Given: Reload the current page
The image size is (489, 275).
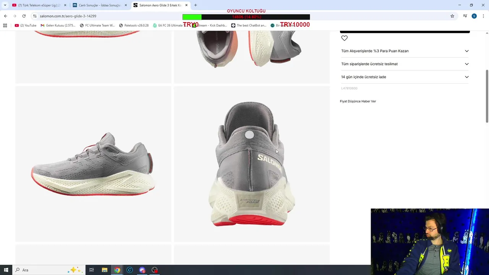Looking at the screenshot, I should coord(24,16).
